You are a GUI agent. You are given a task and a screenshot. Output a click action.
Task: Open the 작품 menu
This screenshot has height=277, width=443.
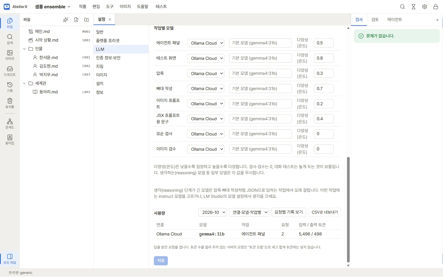tap(83, 7)
